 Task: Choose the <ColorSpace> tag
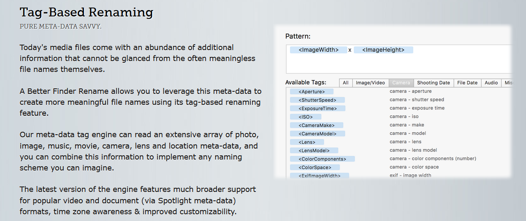[x=315, y=167]
